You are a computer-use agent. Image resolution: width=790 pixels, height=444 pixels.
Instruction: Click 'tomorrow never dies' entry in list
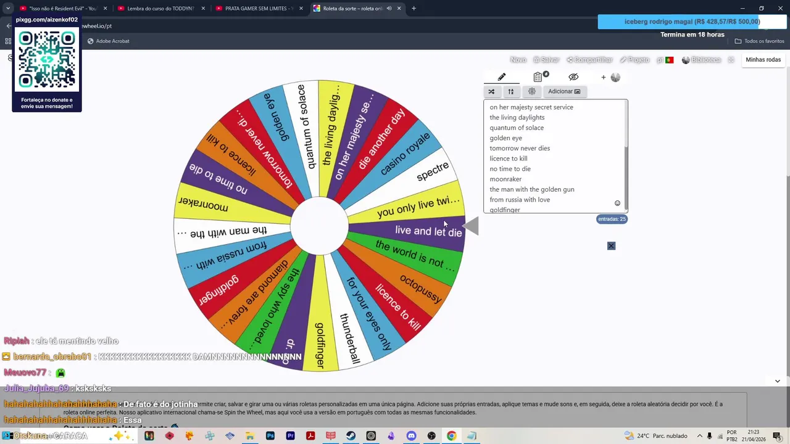[520, 148]
